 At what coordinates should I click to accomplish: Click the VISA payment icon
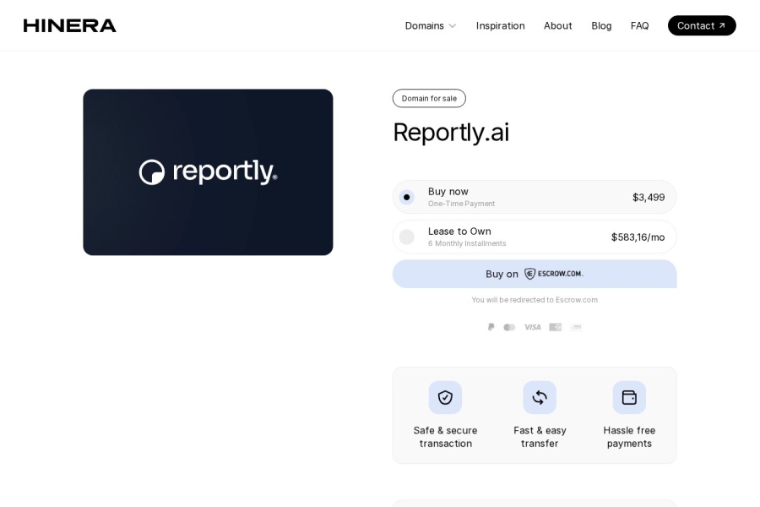pyautogui.click(x=533, y=328)
